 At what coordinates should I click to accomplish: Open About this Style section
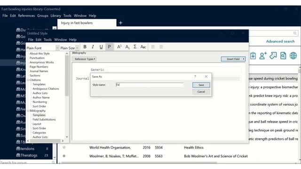point(40,54)
